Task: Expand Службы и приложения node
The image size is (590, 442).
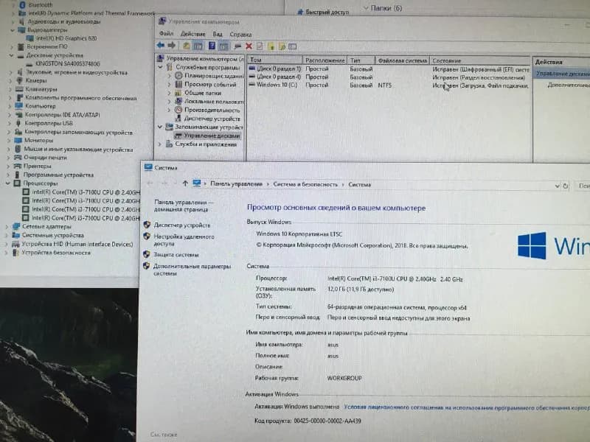Action: [160, 144]
